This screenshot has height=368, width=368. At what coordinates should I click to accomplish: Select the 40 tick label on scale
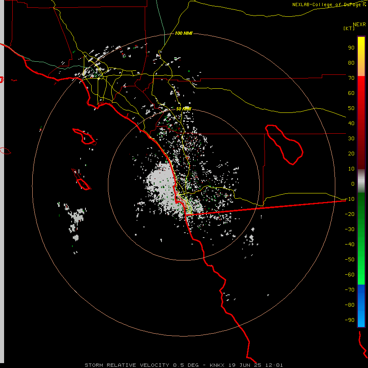351,123
